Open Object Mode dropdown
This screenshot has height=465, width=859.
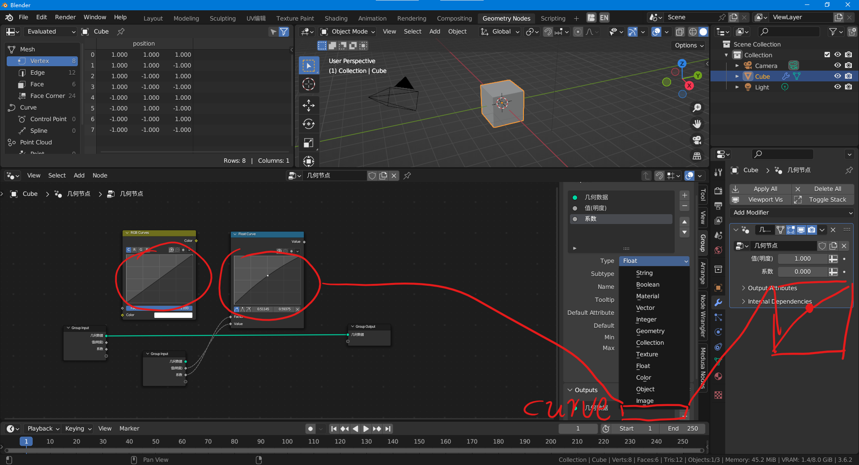348,32
